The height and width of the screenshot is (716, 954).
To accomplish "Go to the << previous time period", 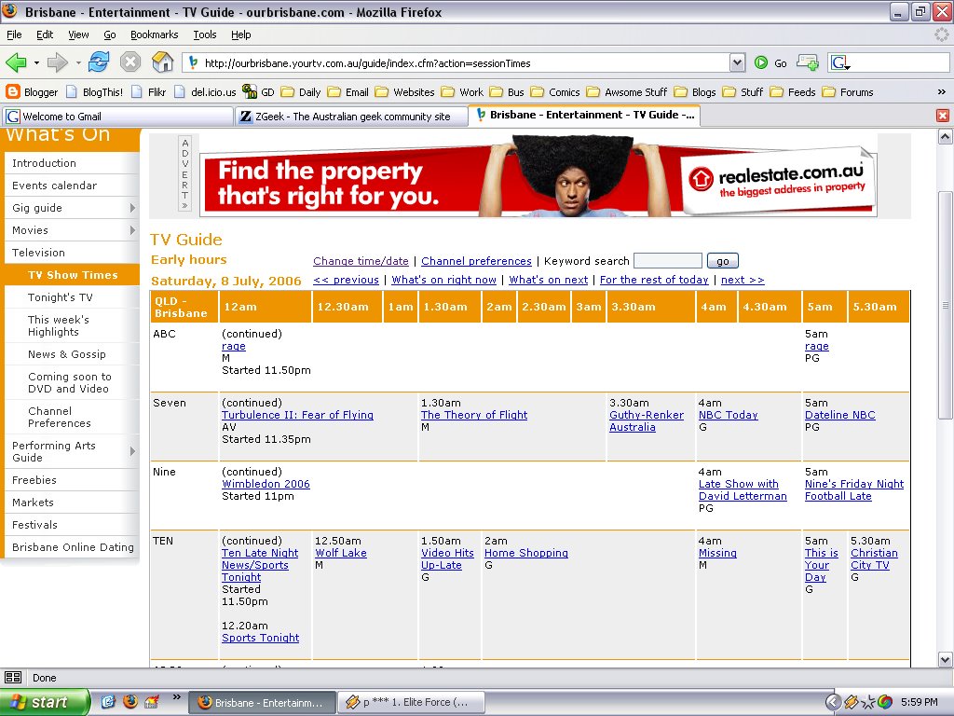I will point(347,280).
